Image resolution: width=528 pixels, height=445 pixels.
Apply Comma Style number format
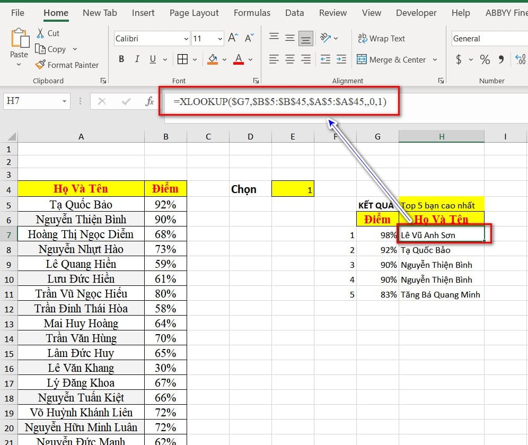pyautogui.click(x=501, y=59)
